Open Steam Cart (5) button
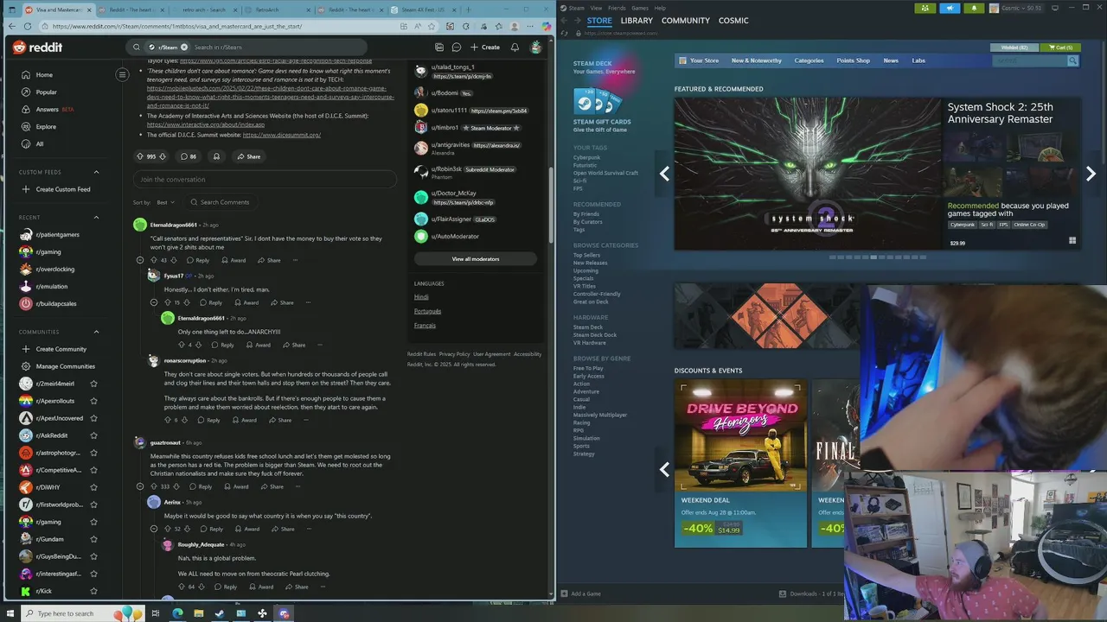Image resolution: width=1107 pixels, height=622 pixels. click(x=1060, y=48)
